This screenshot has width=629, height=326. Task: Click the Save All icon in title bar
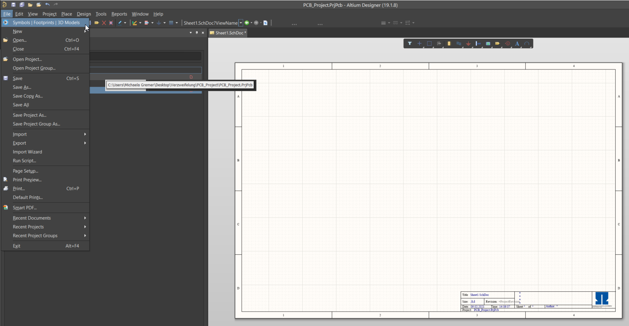pyautogui.click(x=22, y=5)
